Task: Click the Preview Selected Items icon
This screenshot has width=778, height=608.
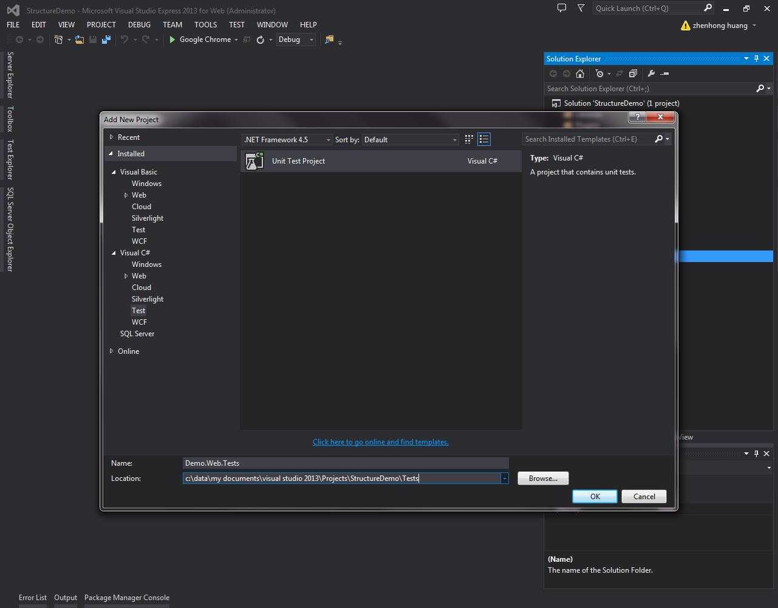Action: pos(664,74)
